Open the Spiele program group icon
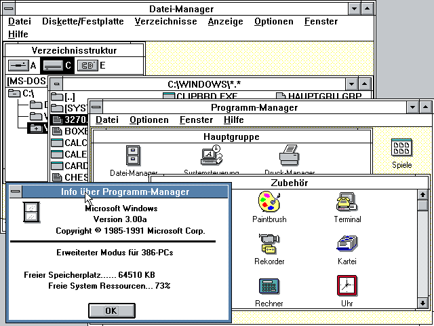This screenshot has width=434, height=326. point(401,149)
